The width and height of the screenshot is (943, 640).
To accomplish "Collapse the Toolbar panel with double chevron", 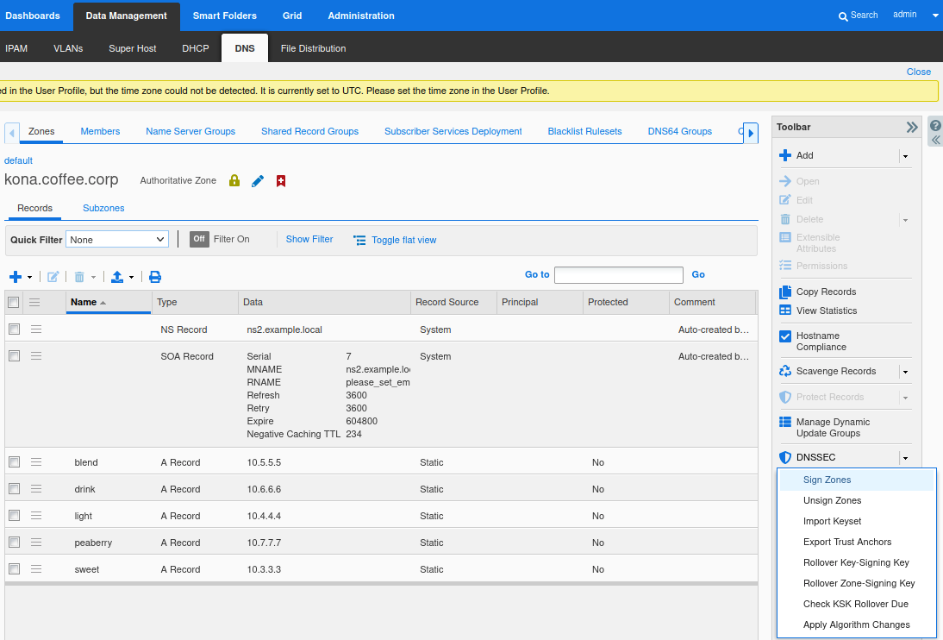I will click(x=911, y=127).
